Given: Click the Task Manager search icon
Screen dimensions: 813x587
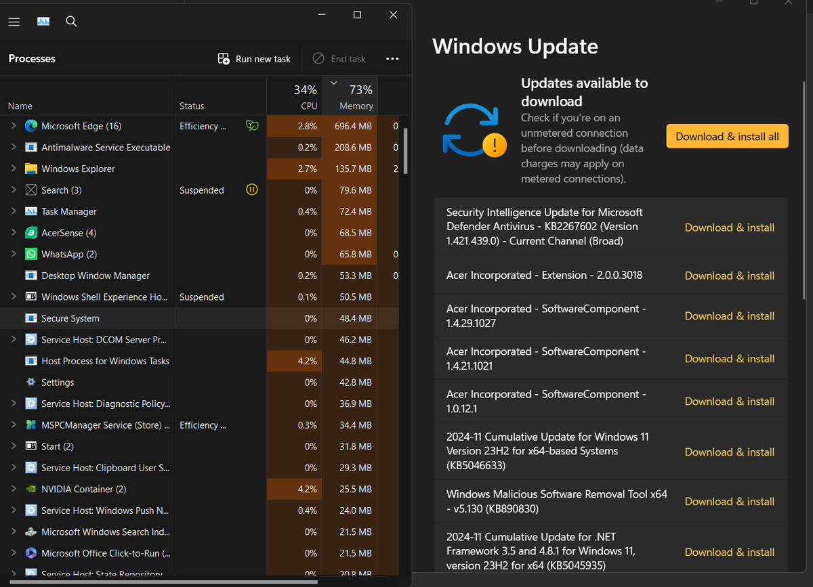Looking at the screenshot, I should 71,22.
